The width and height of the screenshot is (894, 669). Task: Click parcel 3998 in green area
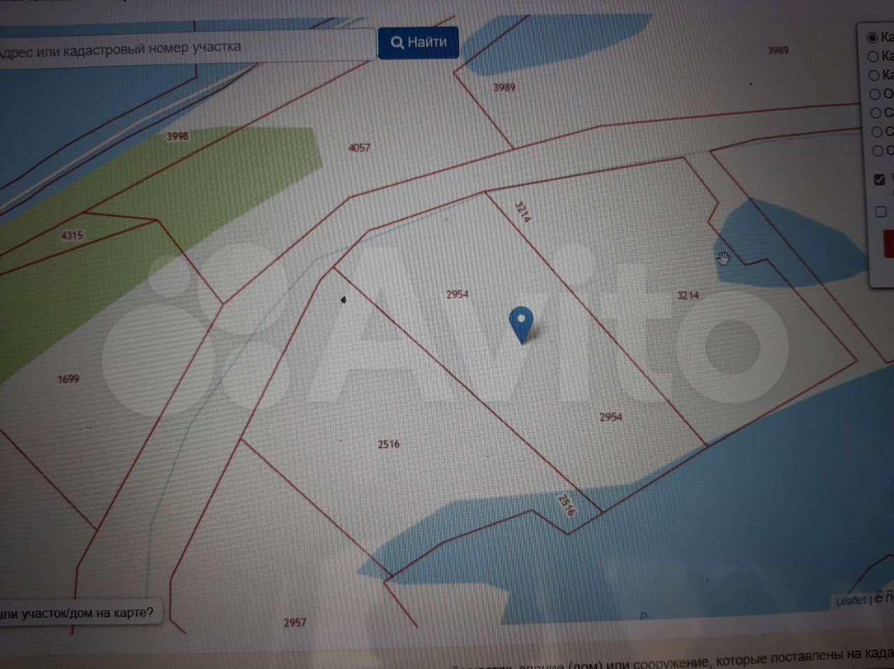pyautogui.click(x=177, y=136)
